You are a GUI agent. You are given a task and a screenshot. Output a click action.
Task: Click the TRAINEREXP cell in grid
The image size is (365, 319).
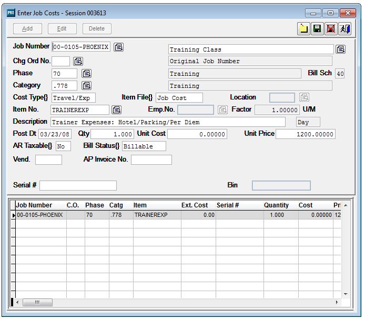click(x=157, y=215)
